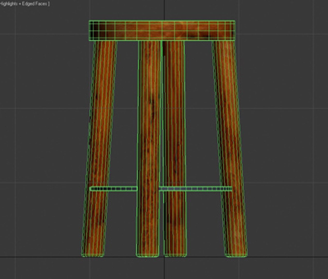Pick the right-center vertical stool leg

174,149
